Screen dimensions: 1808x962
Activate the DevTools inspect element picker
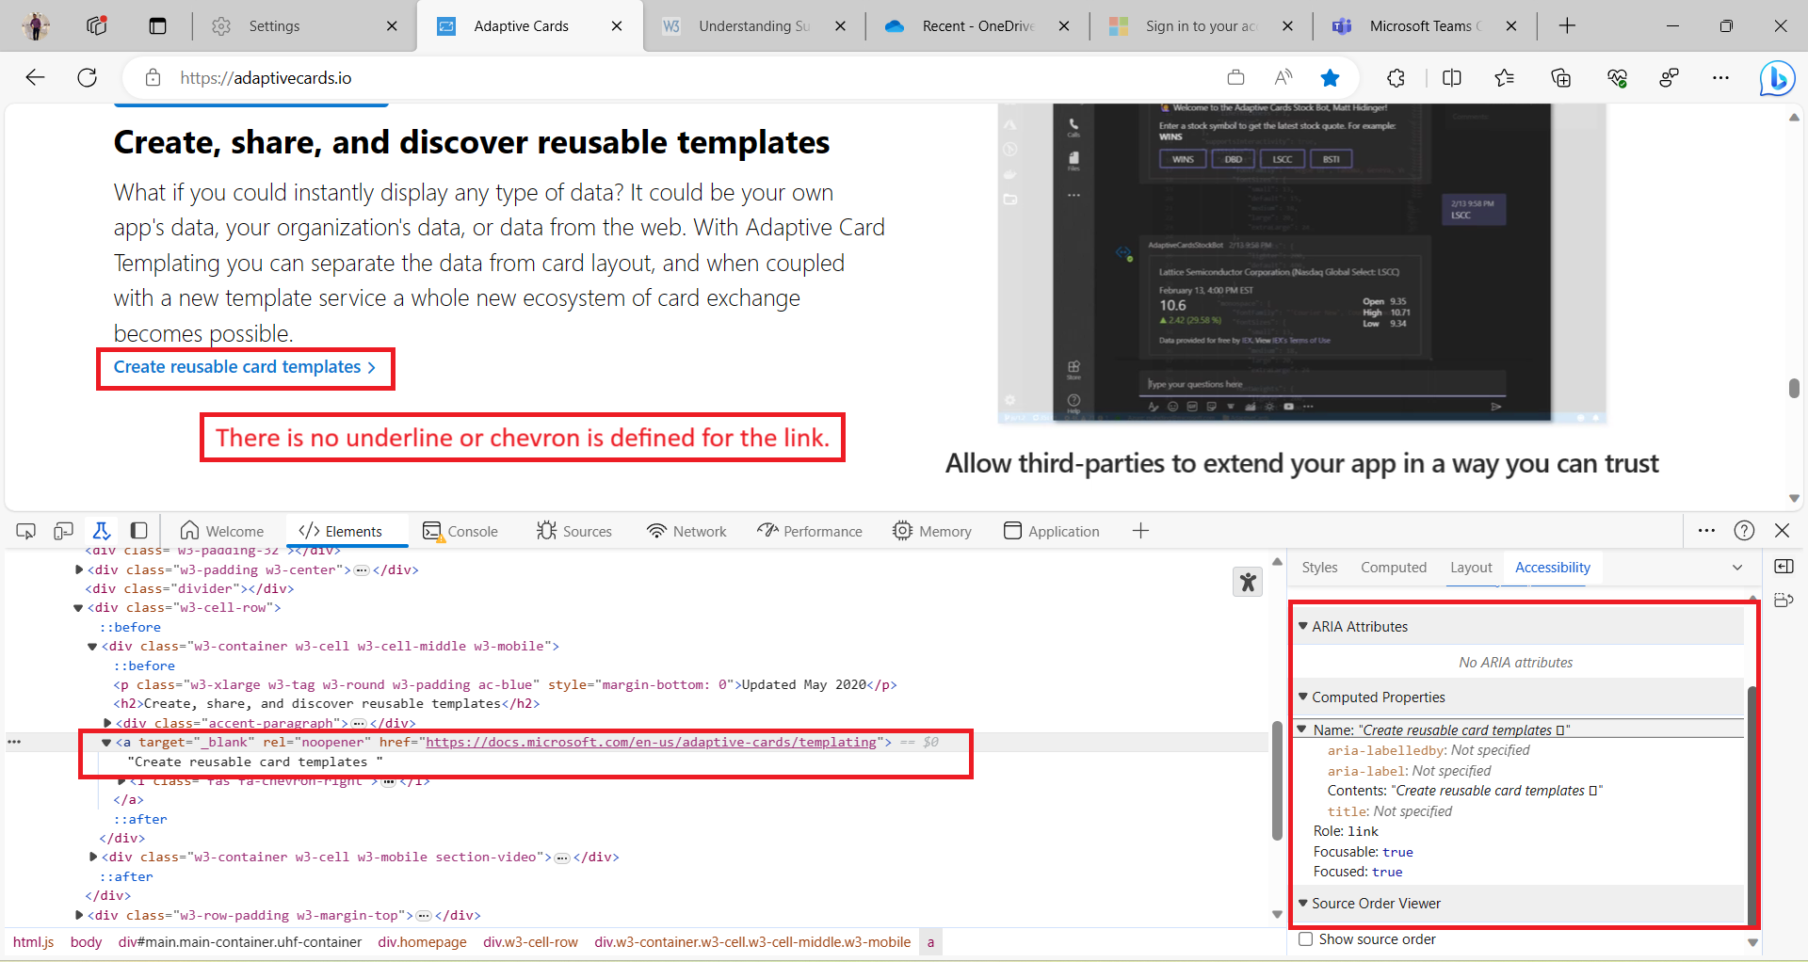point(26,531)
